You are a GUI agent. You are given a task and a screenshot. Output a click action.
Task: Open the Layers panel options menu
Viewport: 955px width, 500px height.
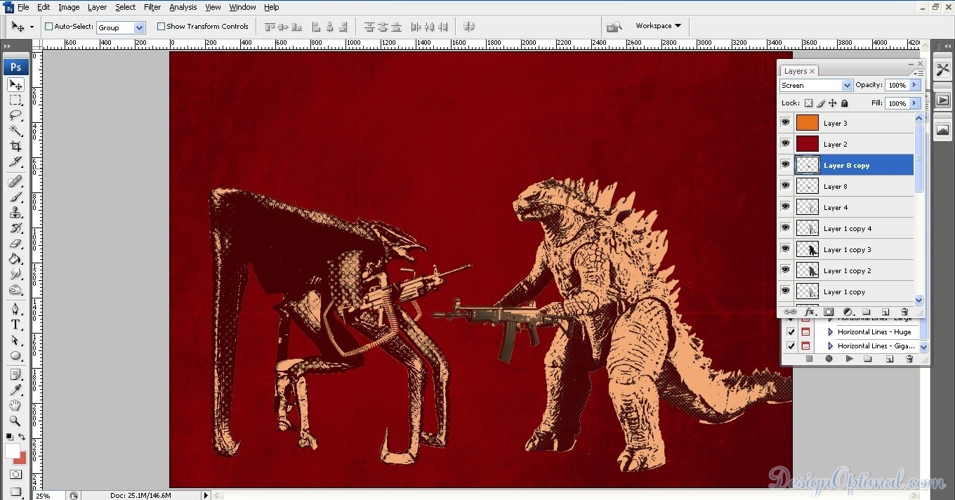(918, 72)
